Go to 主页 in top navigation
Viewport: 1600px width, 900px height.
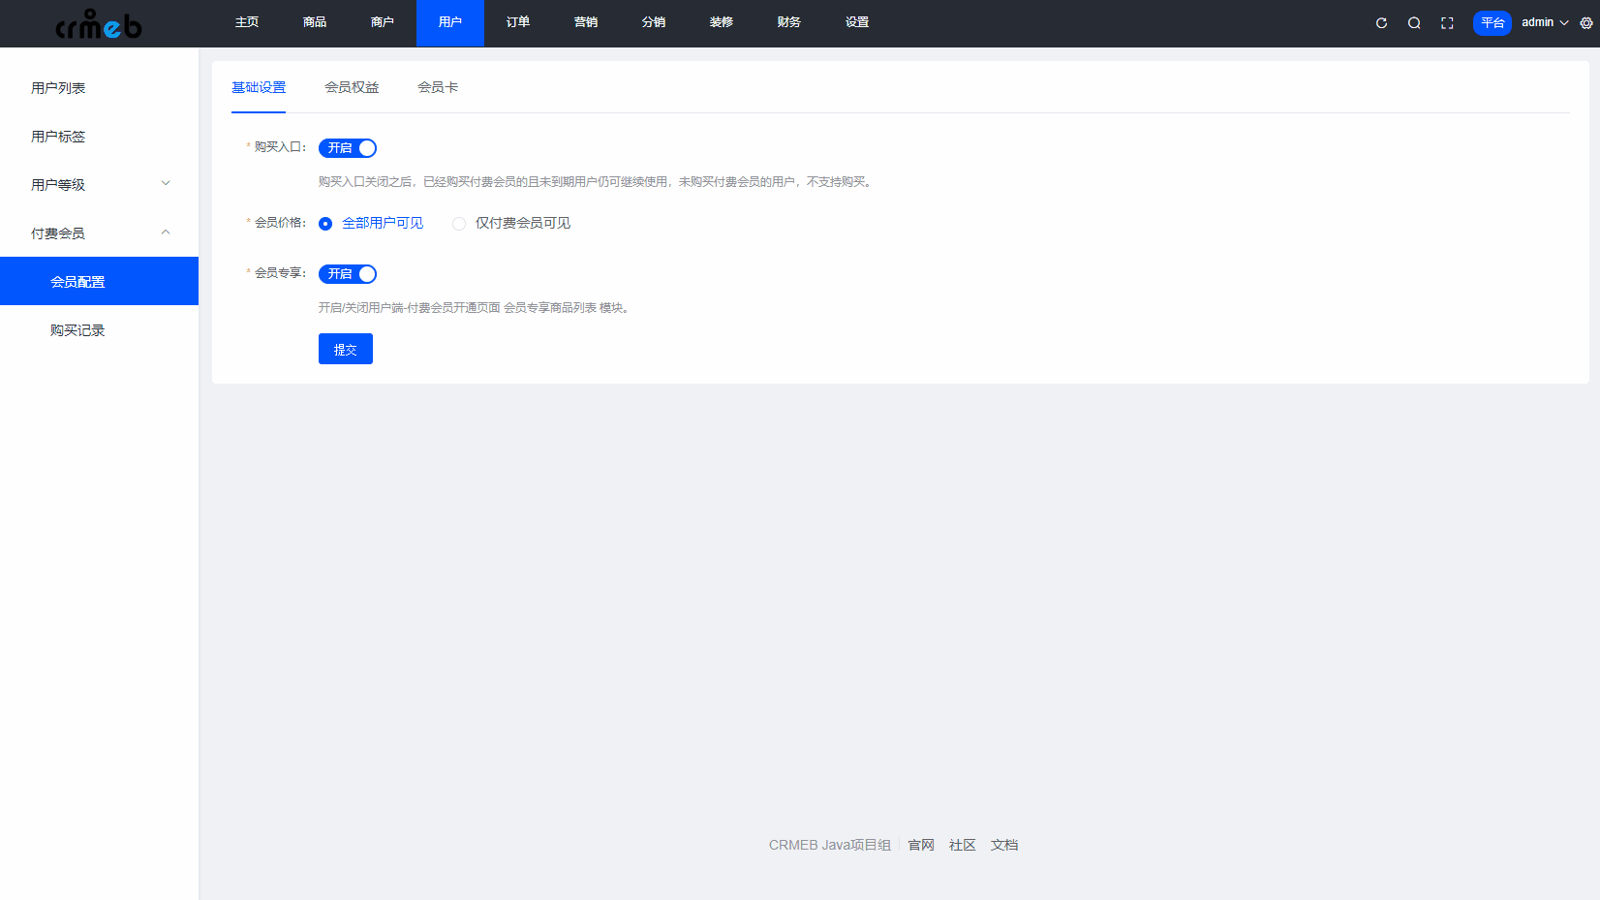point(247,22)
